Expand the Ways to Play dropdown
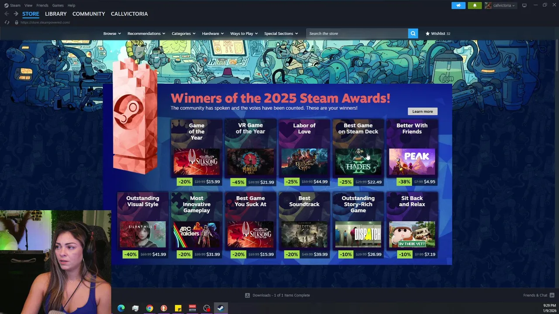 pos(244,33)
